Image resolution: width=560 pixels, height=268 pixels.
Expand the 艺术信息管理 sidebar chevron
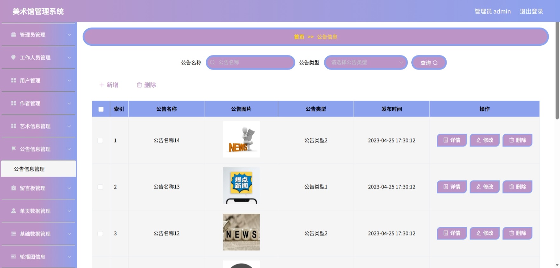[x=69, y=126]
